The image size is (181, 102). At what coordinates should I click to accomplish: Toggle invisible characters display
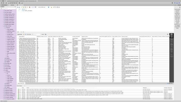click(57, 7)
